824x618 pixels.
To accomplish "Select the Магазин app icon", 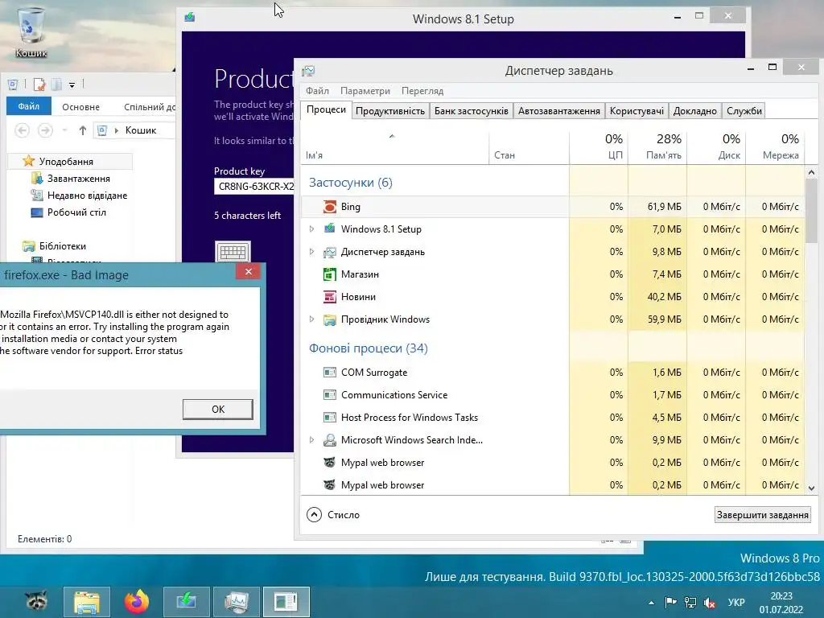I will (x=329, y=274).
